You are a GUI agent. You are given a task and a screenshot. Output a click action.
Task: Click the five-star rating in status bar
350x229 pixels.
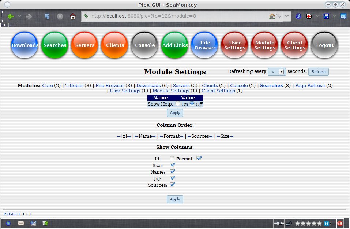pos(308,223)
